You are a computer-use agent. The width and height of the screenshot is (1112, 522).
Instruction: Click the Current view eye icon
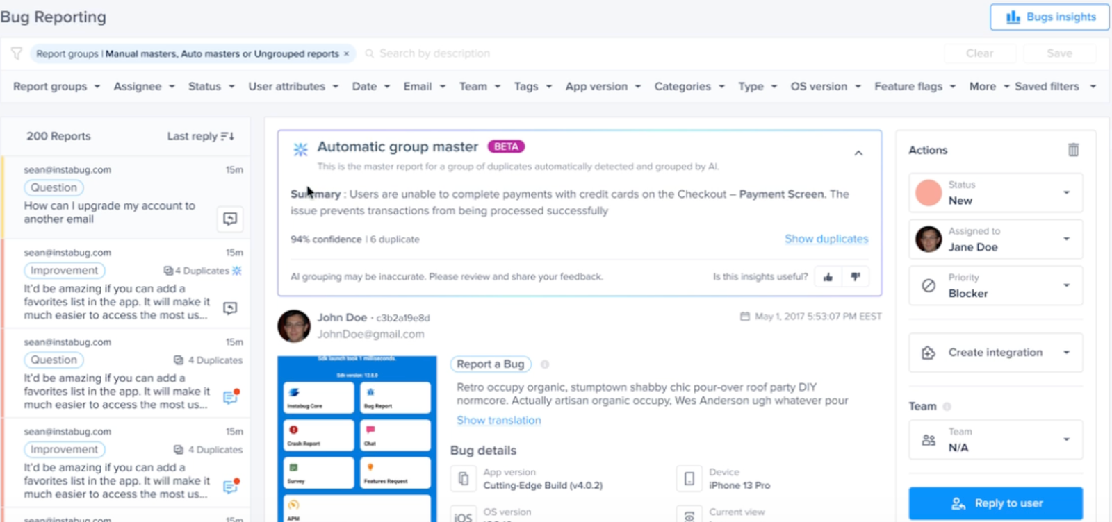689,515
